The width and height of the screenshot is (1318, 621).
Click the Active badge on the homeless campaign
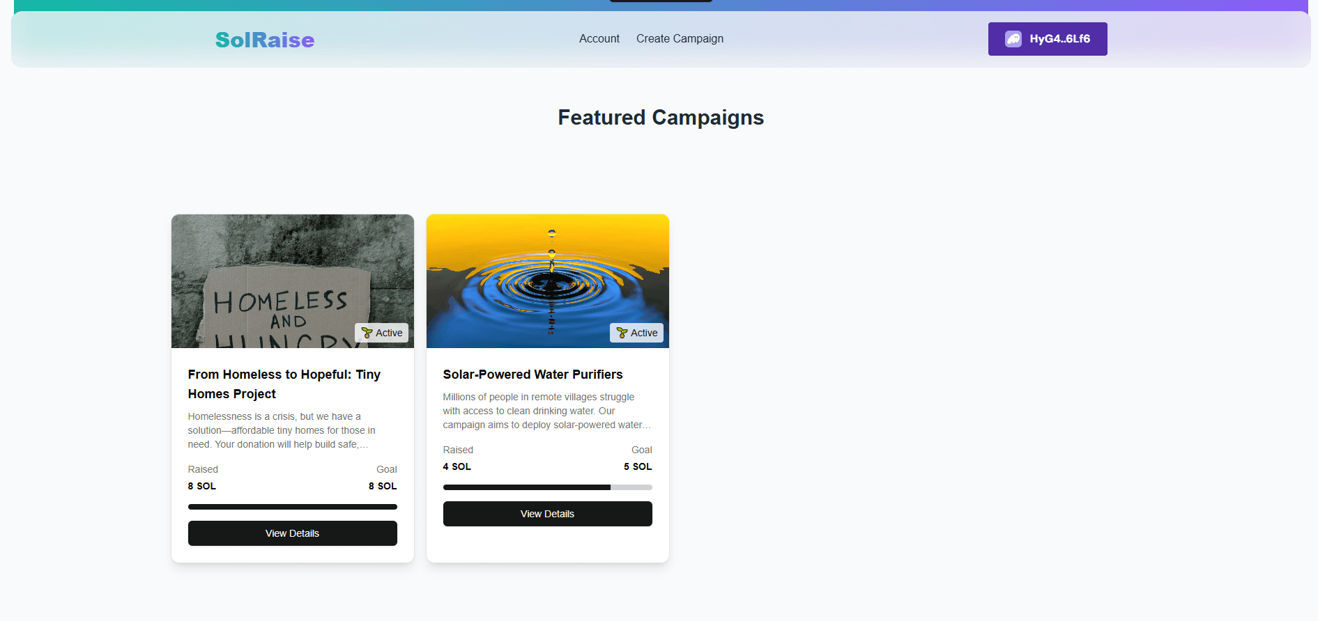pyautogui.click(x=382, y=333)
